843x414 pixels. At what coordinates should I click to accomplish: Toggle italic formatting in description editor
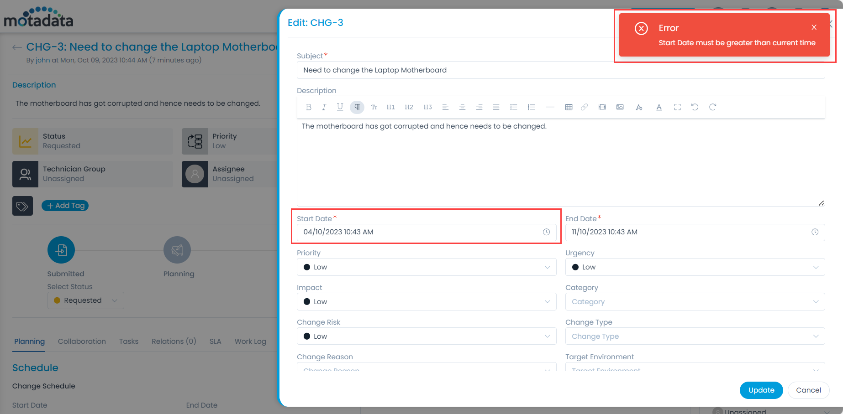[x=324, y=107]
